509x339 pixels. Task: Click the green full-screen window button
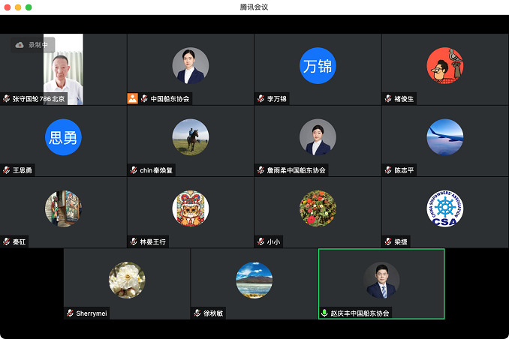[x=29, y=7]
